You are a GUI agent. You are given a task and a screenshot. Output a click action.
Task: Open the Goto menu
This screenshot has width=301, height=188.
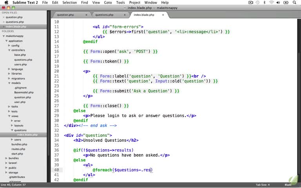(x=108, y=2)
